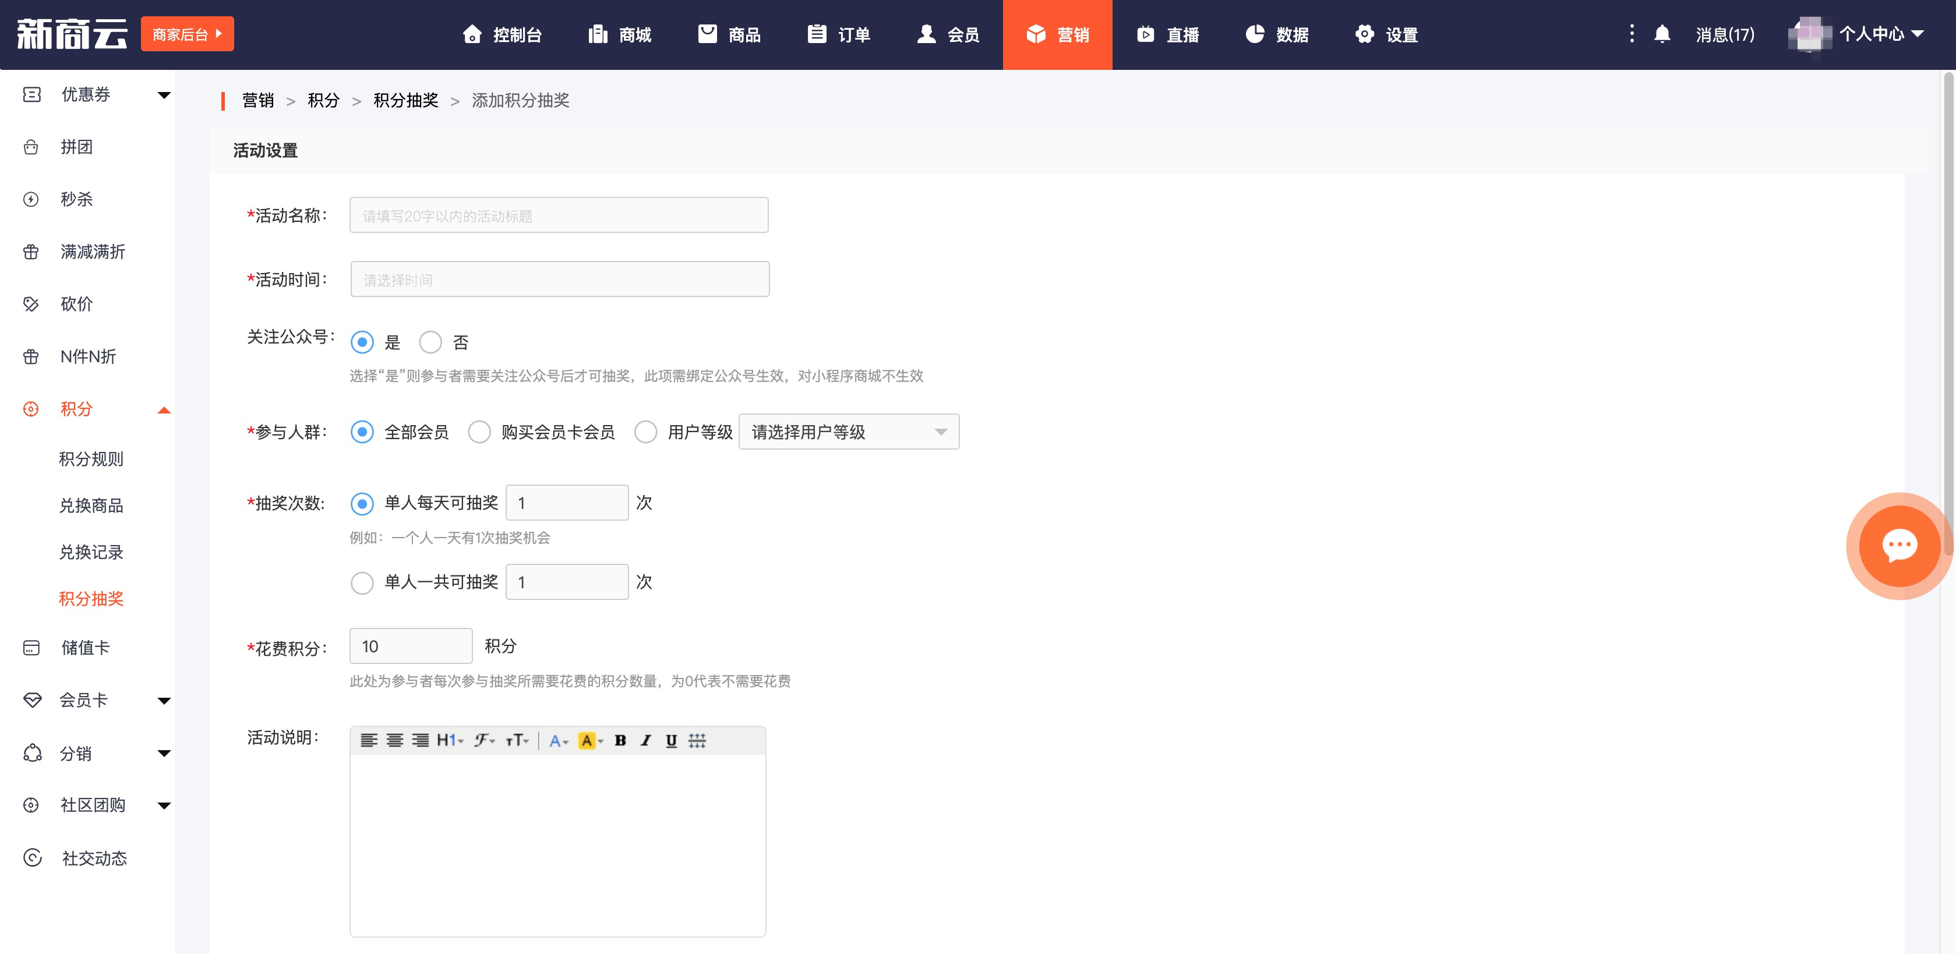Select 用户等级 radio option
The height and width of the screenshot is (954, 1956).
pyautogui.click(x=645, y=432)
